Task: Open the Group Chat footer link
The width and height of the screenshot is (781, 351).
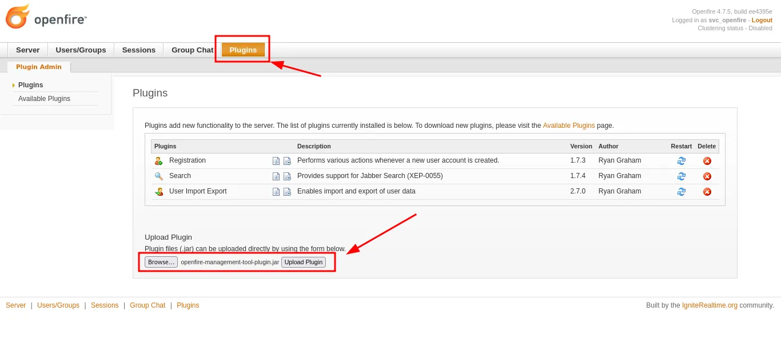Action: (x=148, y=305)
